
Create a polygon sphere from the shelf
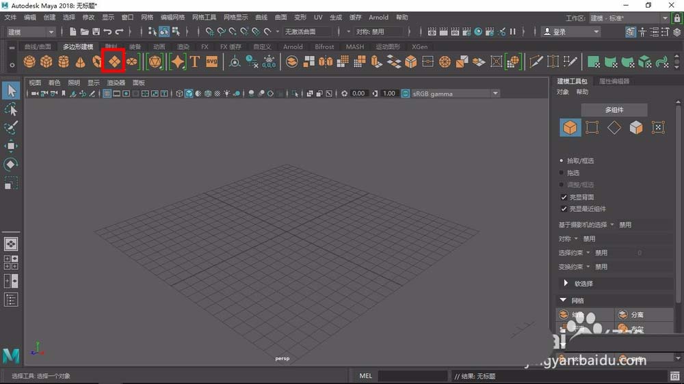(x=29, y=62)
